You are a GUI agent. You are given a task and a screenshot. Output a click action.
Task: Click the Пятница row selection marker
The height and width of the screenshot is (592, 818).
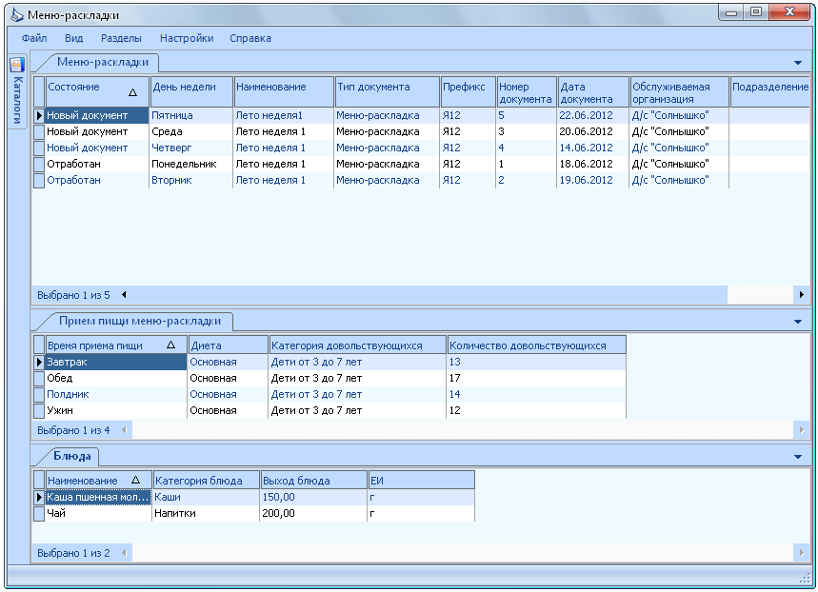(x=39, y=115)
